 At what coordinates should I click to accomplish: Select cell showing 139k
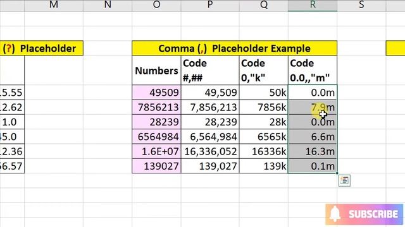coord(264,166)
